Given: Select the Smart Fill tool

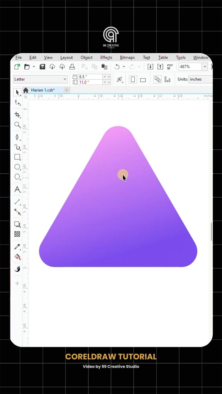Looking at the screenshot, I should pos(17,269).
